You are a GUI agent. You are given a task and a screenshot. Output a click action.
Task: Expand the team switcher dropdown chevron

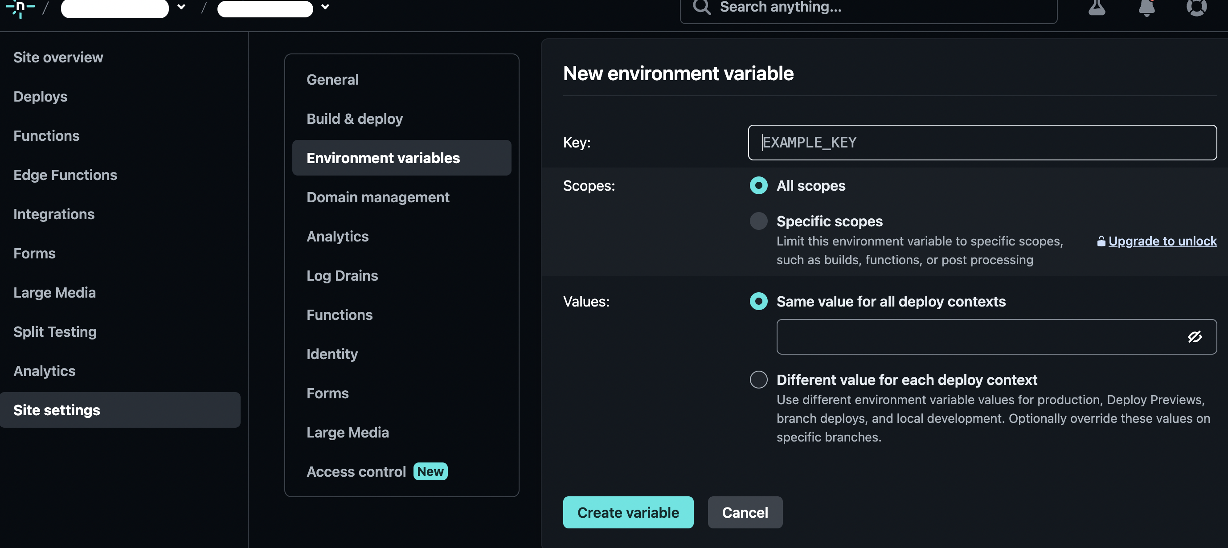(x=181, y=7)
